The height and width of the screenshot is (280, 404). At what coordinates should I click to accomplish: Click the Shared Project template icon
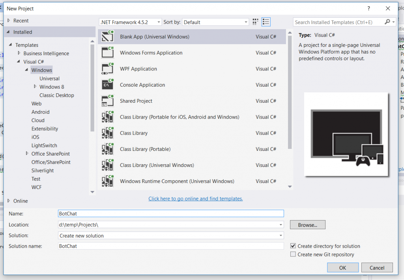point(107,101)
